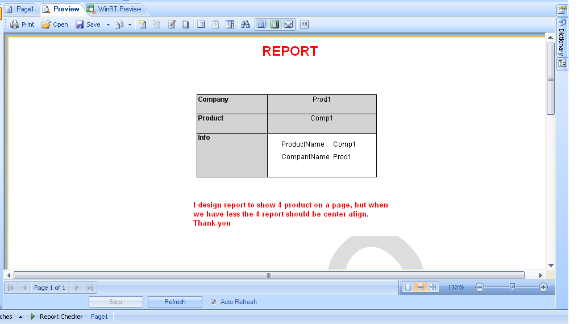Click the vertical scrollbar thumb
The image size is (582, 324).
[551, 78]
